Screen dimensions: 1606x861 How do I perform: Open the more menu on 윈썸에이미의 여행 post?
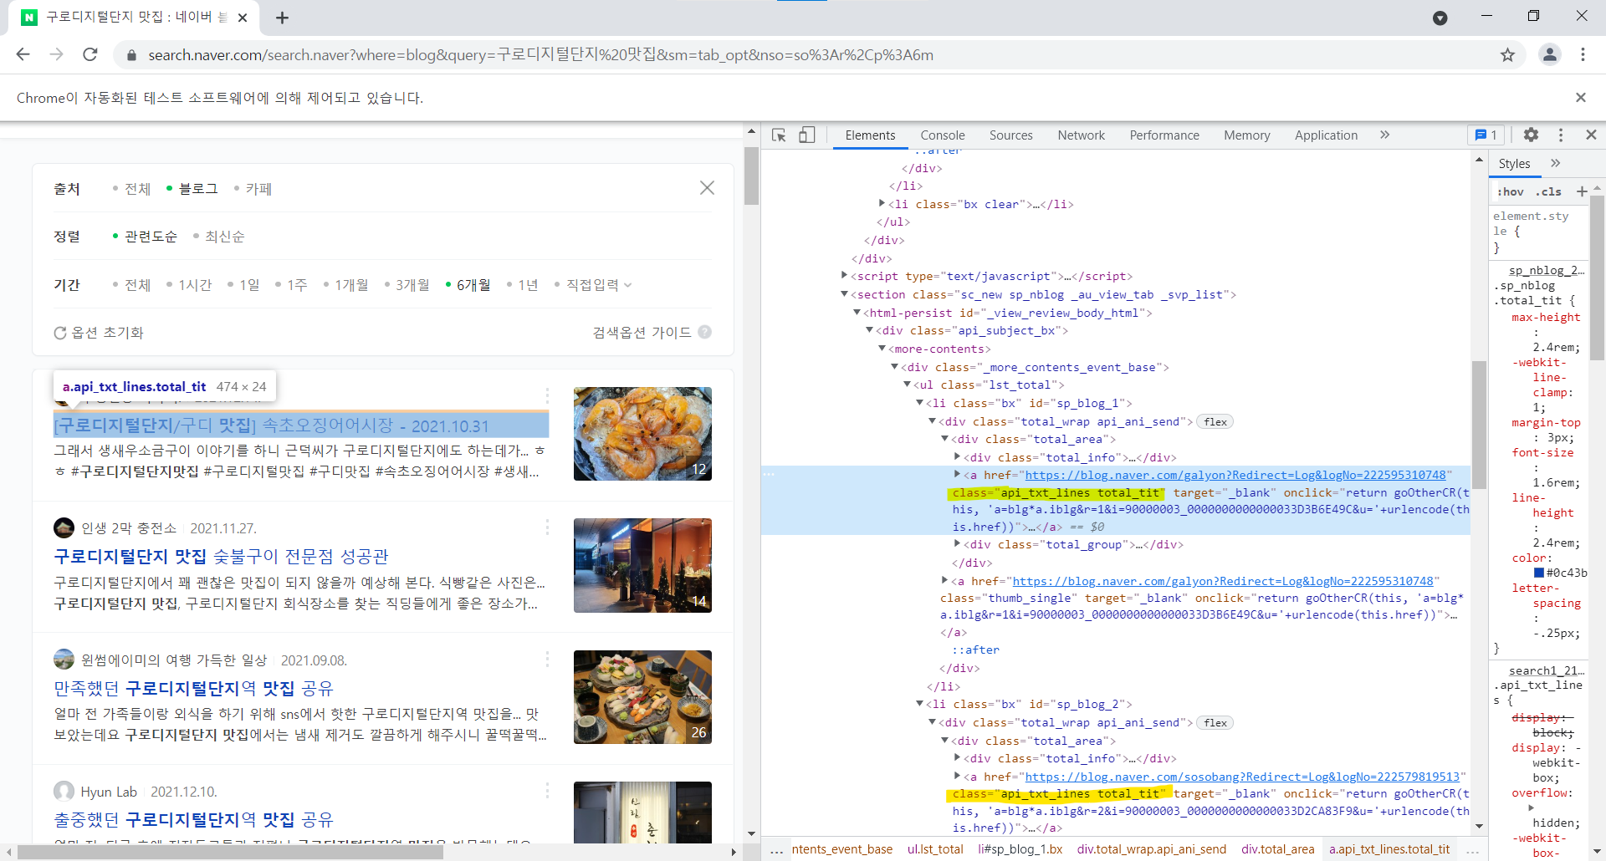[547, 660]
